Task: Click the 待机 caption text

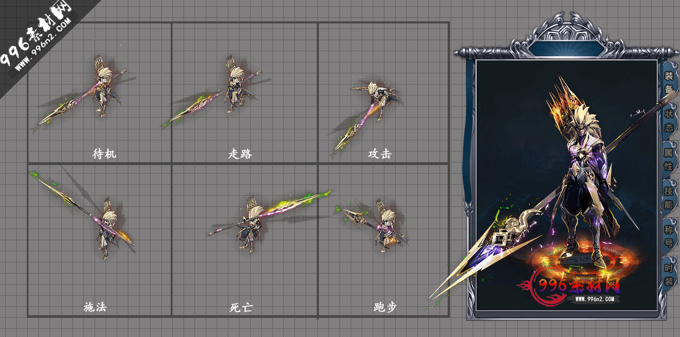Action: tap(104, 154)
